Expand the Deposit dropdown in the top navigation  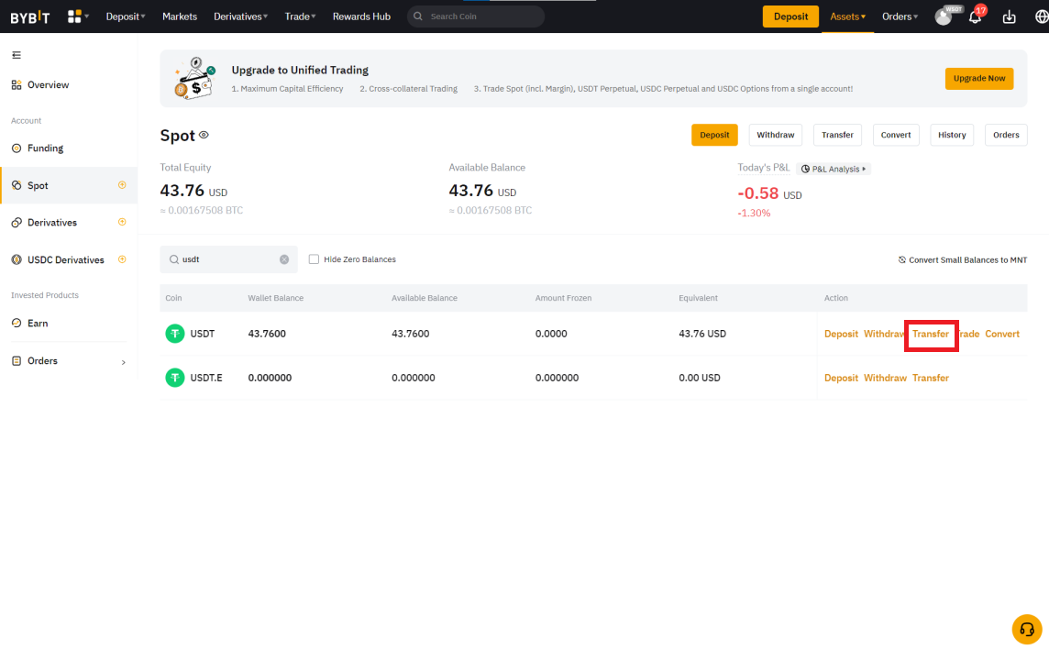pos(125,16)
